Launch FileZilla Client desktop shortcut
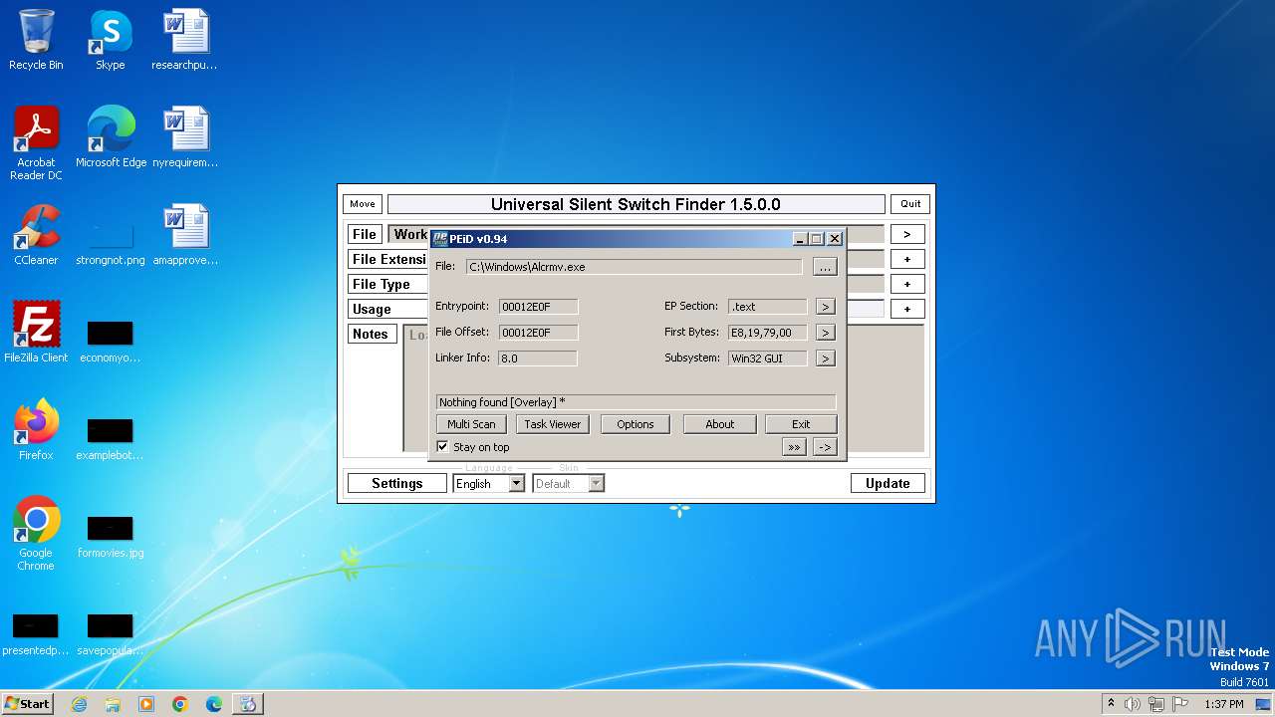This screenshot has height=717, width=1275. pos(36,333)
